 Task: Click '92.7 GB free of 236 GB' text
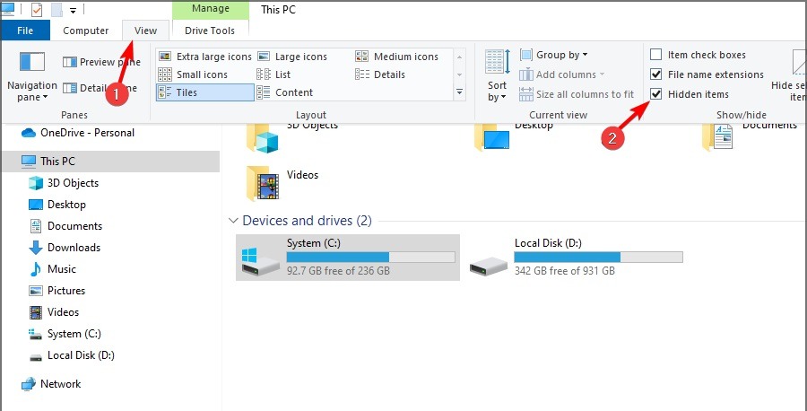338,270
